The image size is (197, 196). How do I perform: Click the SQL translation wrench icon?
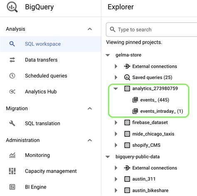coord(12,123)
